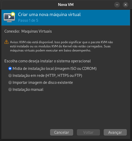Click the Escolha como deseja instalar label
Image resolution: width=132 pixels, height=141 pixels.
(x=48, y=61)
